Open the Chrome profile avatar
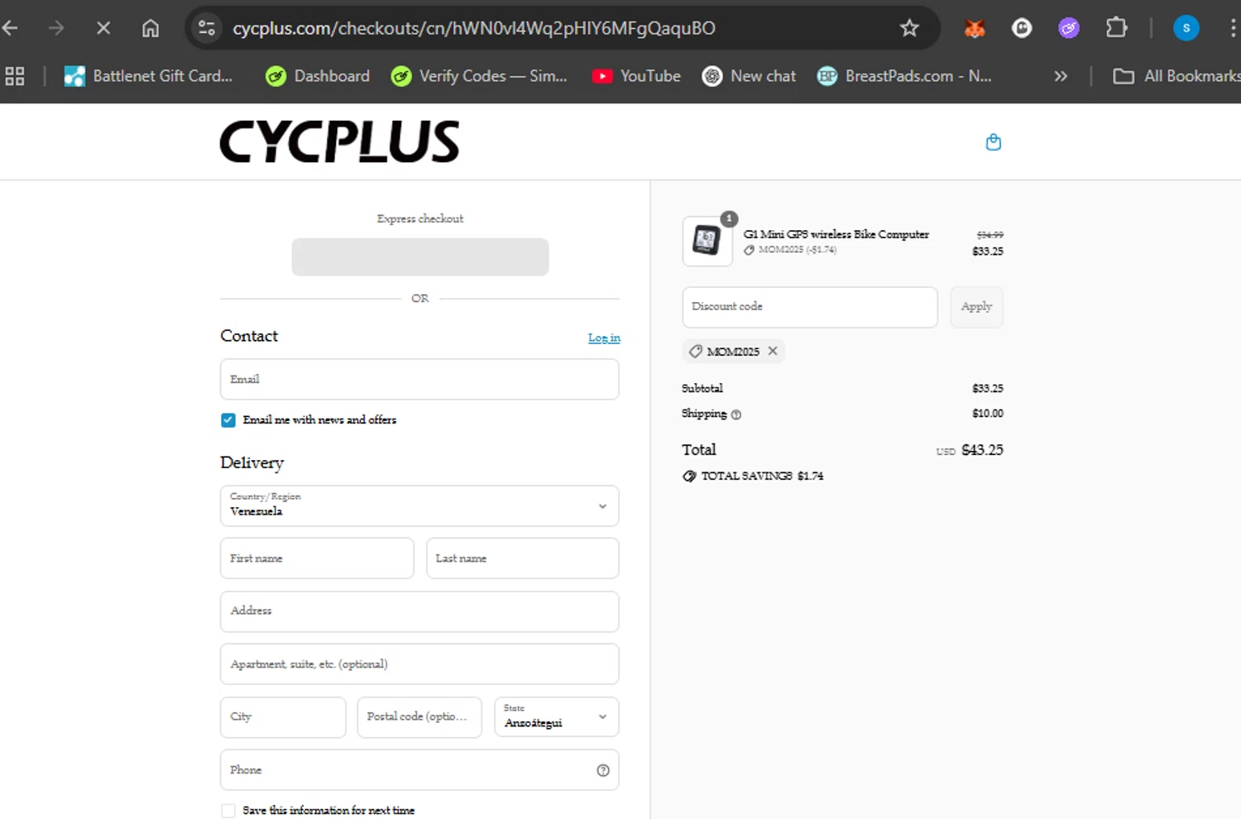Viewport: 1241px width, 819px height. [x=1186, y=28]
